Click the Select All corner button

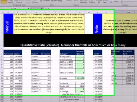coord(2,12)
